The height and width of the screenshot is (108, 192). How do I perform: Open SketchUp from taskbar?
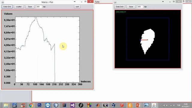[121, 105]
